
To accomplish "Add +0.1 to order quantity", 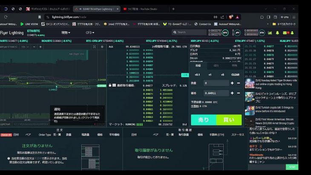I will (x=197, y=75).
